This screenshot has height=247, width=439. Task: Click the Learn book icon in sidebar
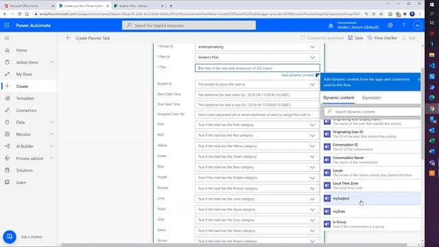coord(8,183)
